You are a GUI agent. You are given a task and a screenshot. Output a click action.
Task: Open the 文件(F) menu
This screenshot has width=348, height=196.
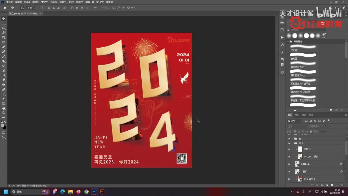[x=10, y=2]
